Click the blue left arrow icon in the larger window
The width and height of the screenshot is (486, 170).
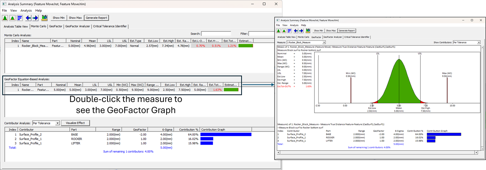click(28, 18)
